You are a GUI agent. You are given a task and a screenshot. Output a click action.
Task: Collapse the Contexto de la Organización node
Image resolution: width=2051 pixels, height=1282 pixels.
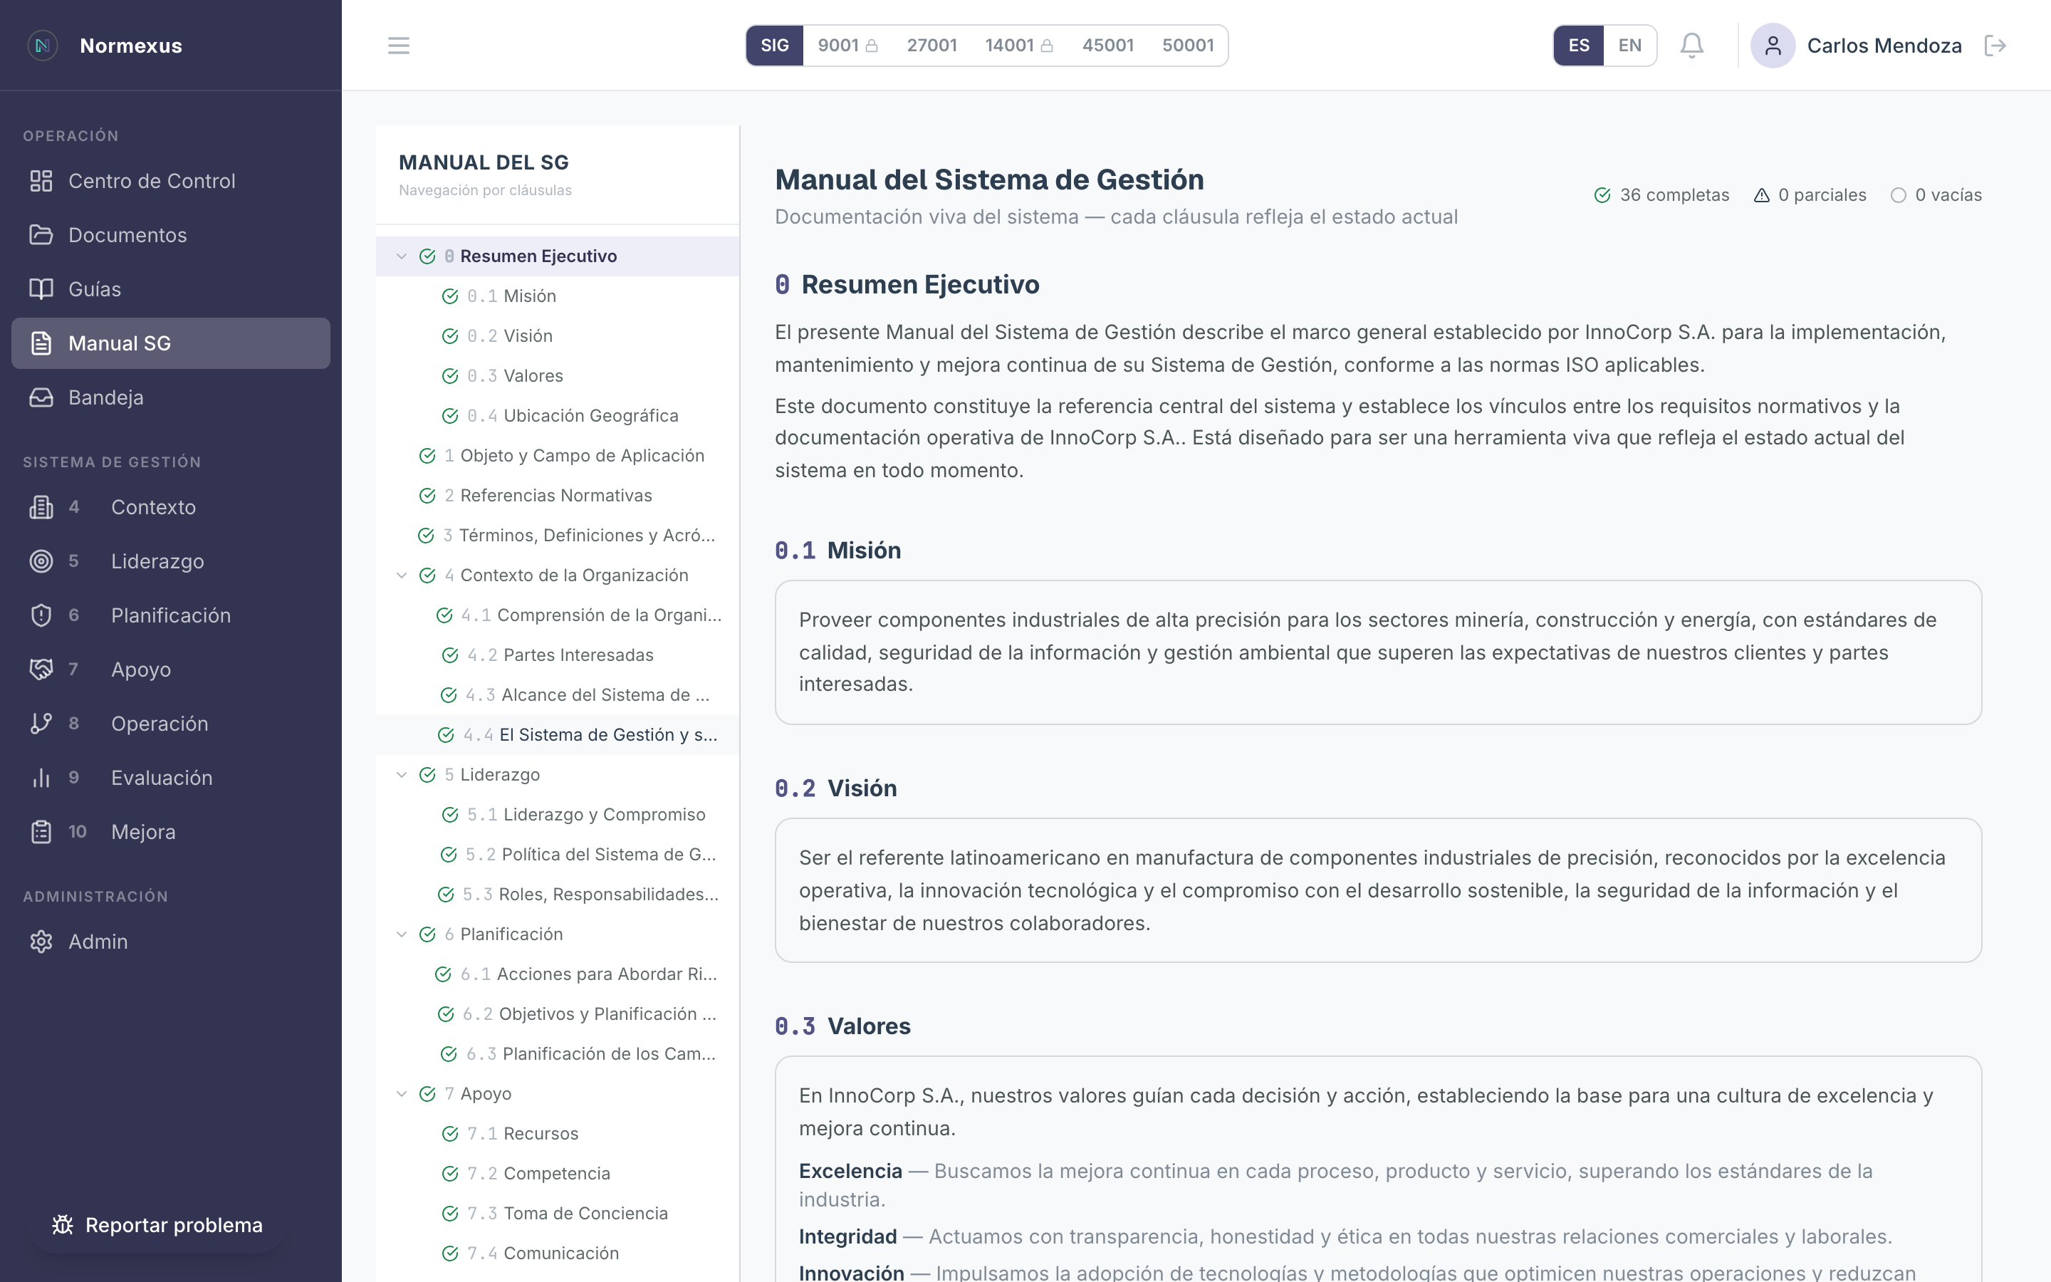tap(402, 575)
